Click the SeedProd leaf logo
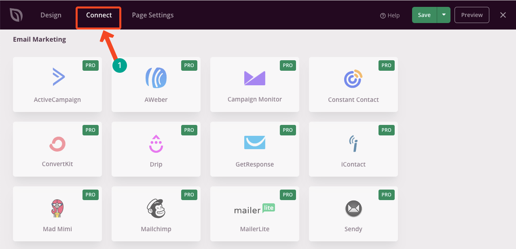Viewport: 516px width, 249px height. (x=16, y=15)
